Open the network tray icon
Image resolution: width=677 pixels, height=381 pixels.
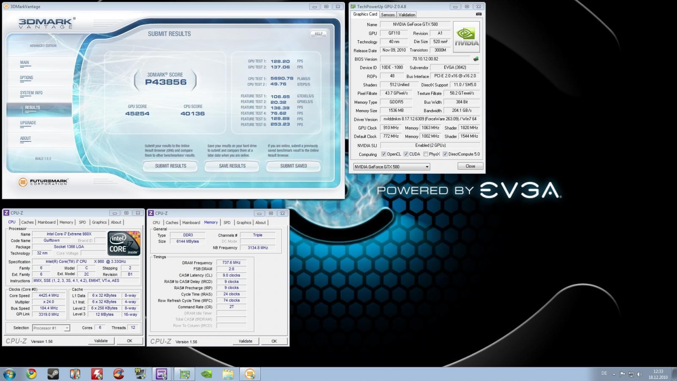631,374
